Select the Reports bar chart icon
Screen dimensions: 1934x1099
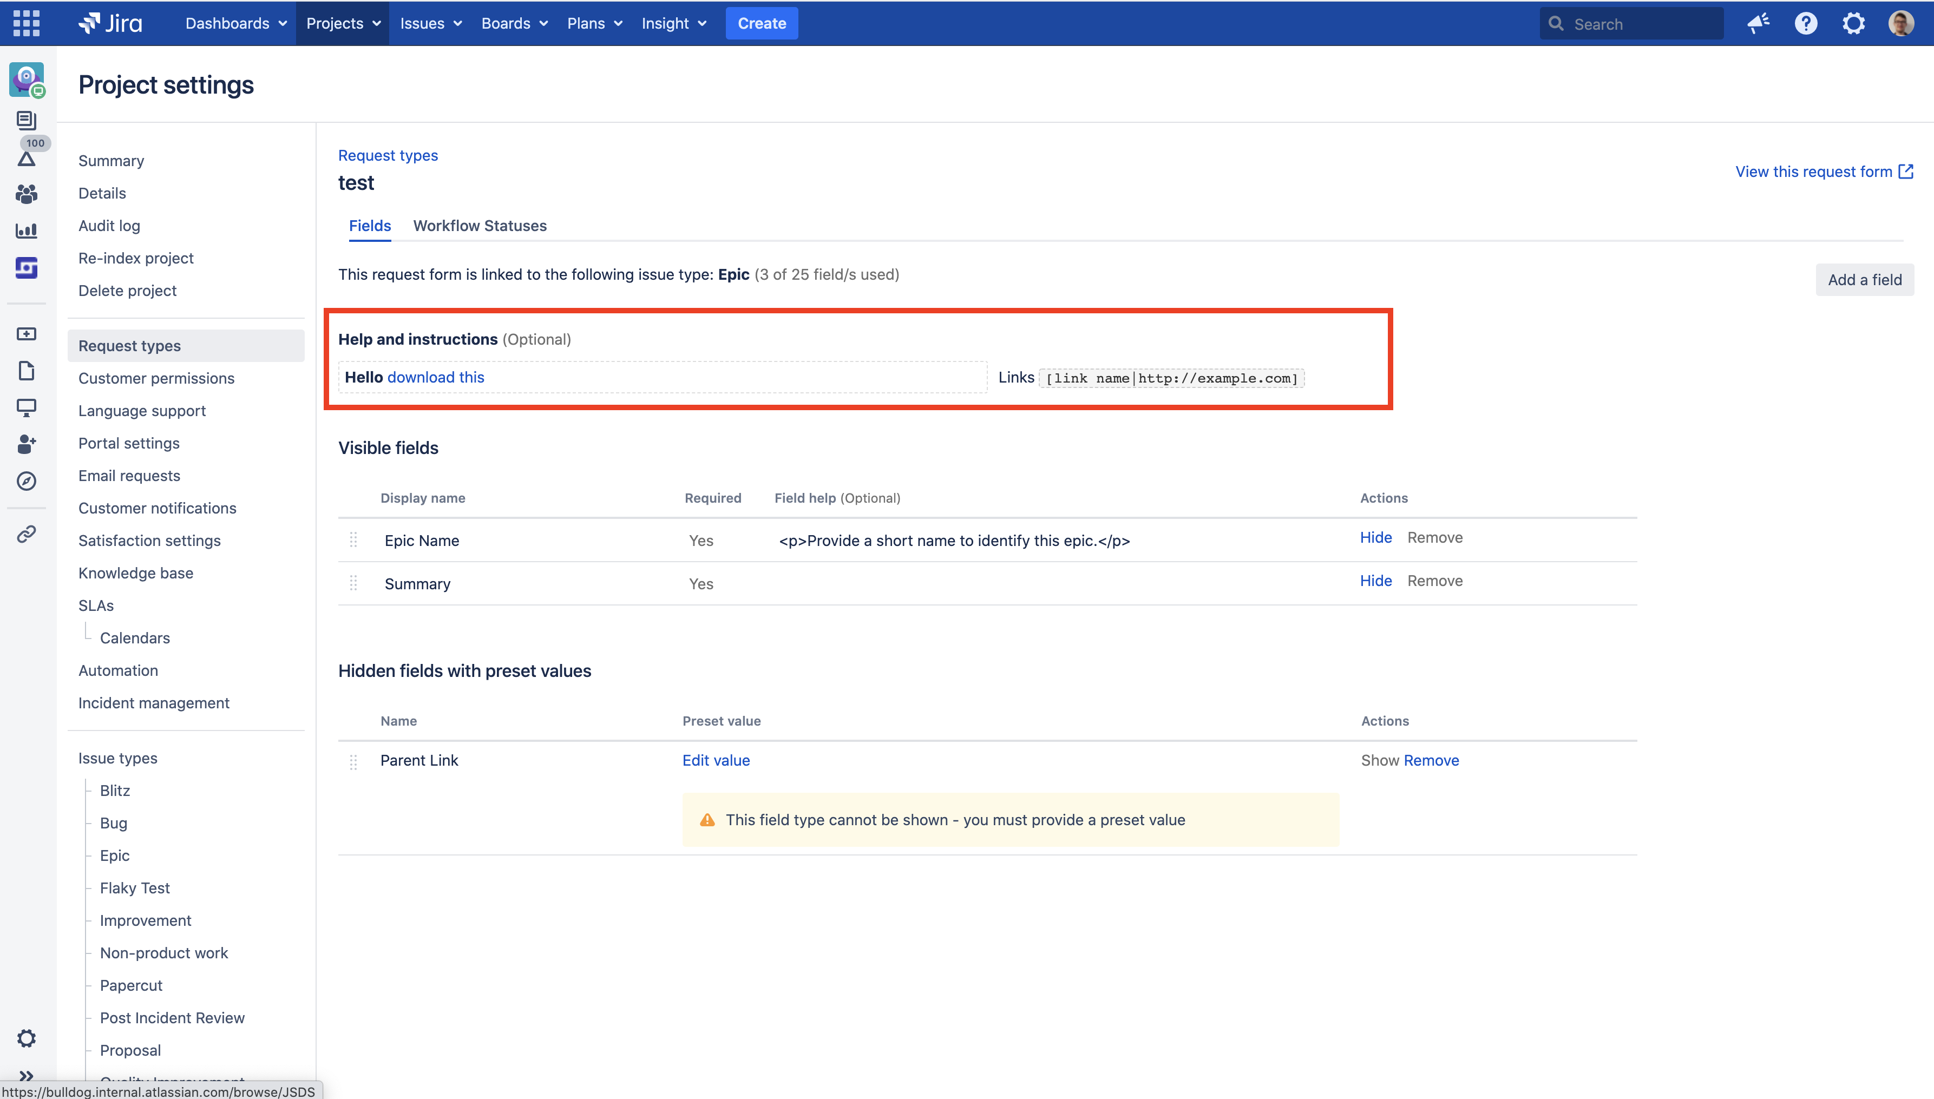pos(27,231)
